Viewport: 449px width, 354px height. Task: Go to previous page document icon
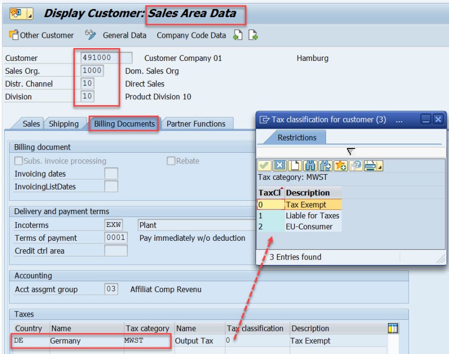(x=237, y=35)
